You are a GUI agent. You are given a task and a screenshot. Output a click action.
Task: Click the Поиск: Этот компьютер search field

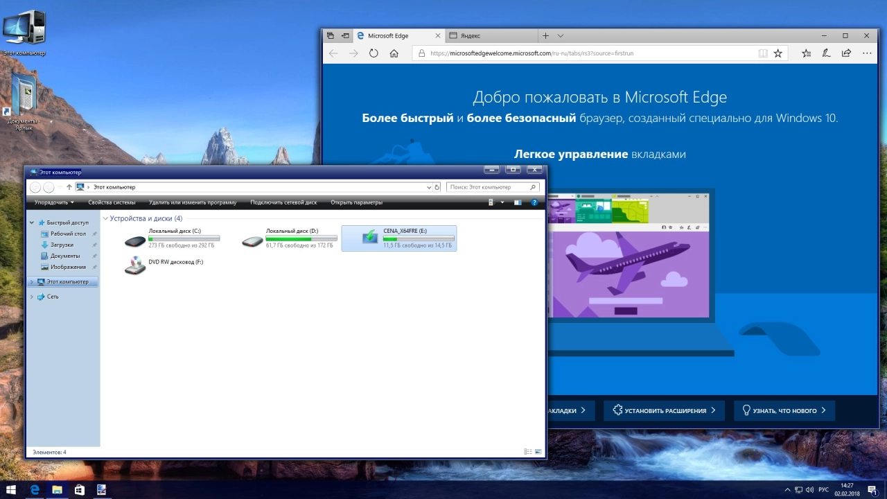point(493,187)
